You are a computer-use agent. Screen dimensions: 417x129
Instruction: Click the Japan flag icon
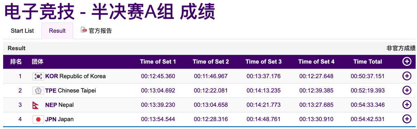[38, 119]
